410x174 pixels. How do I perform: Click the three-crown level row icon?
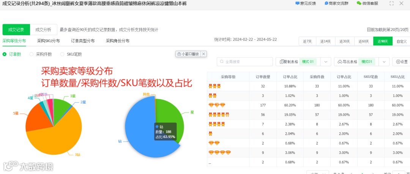(x=214, y=86)
